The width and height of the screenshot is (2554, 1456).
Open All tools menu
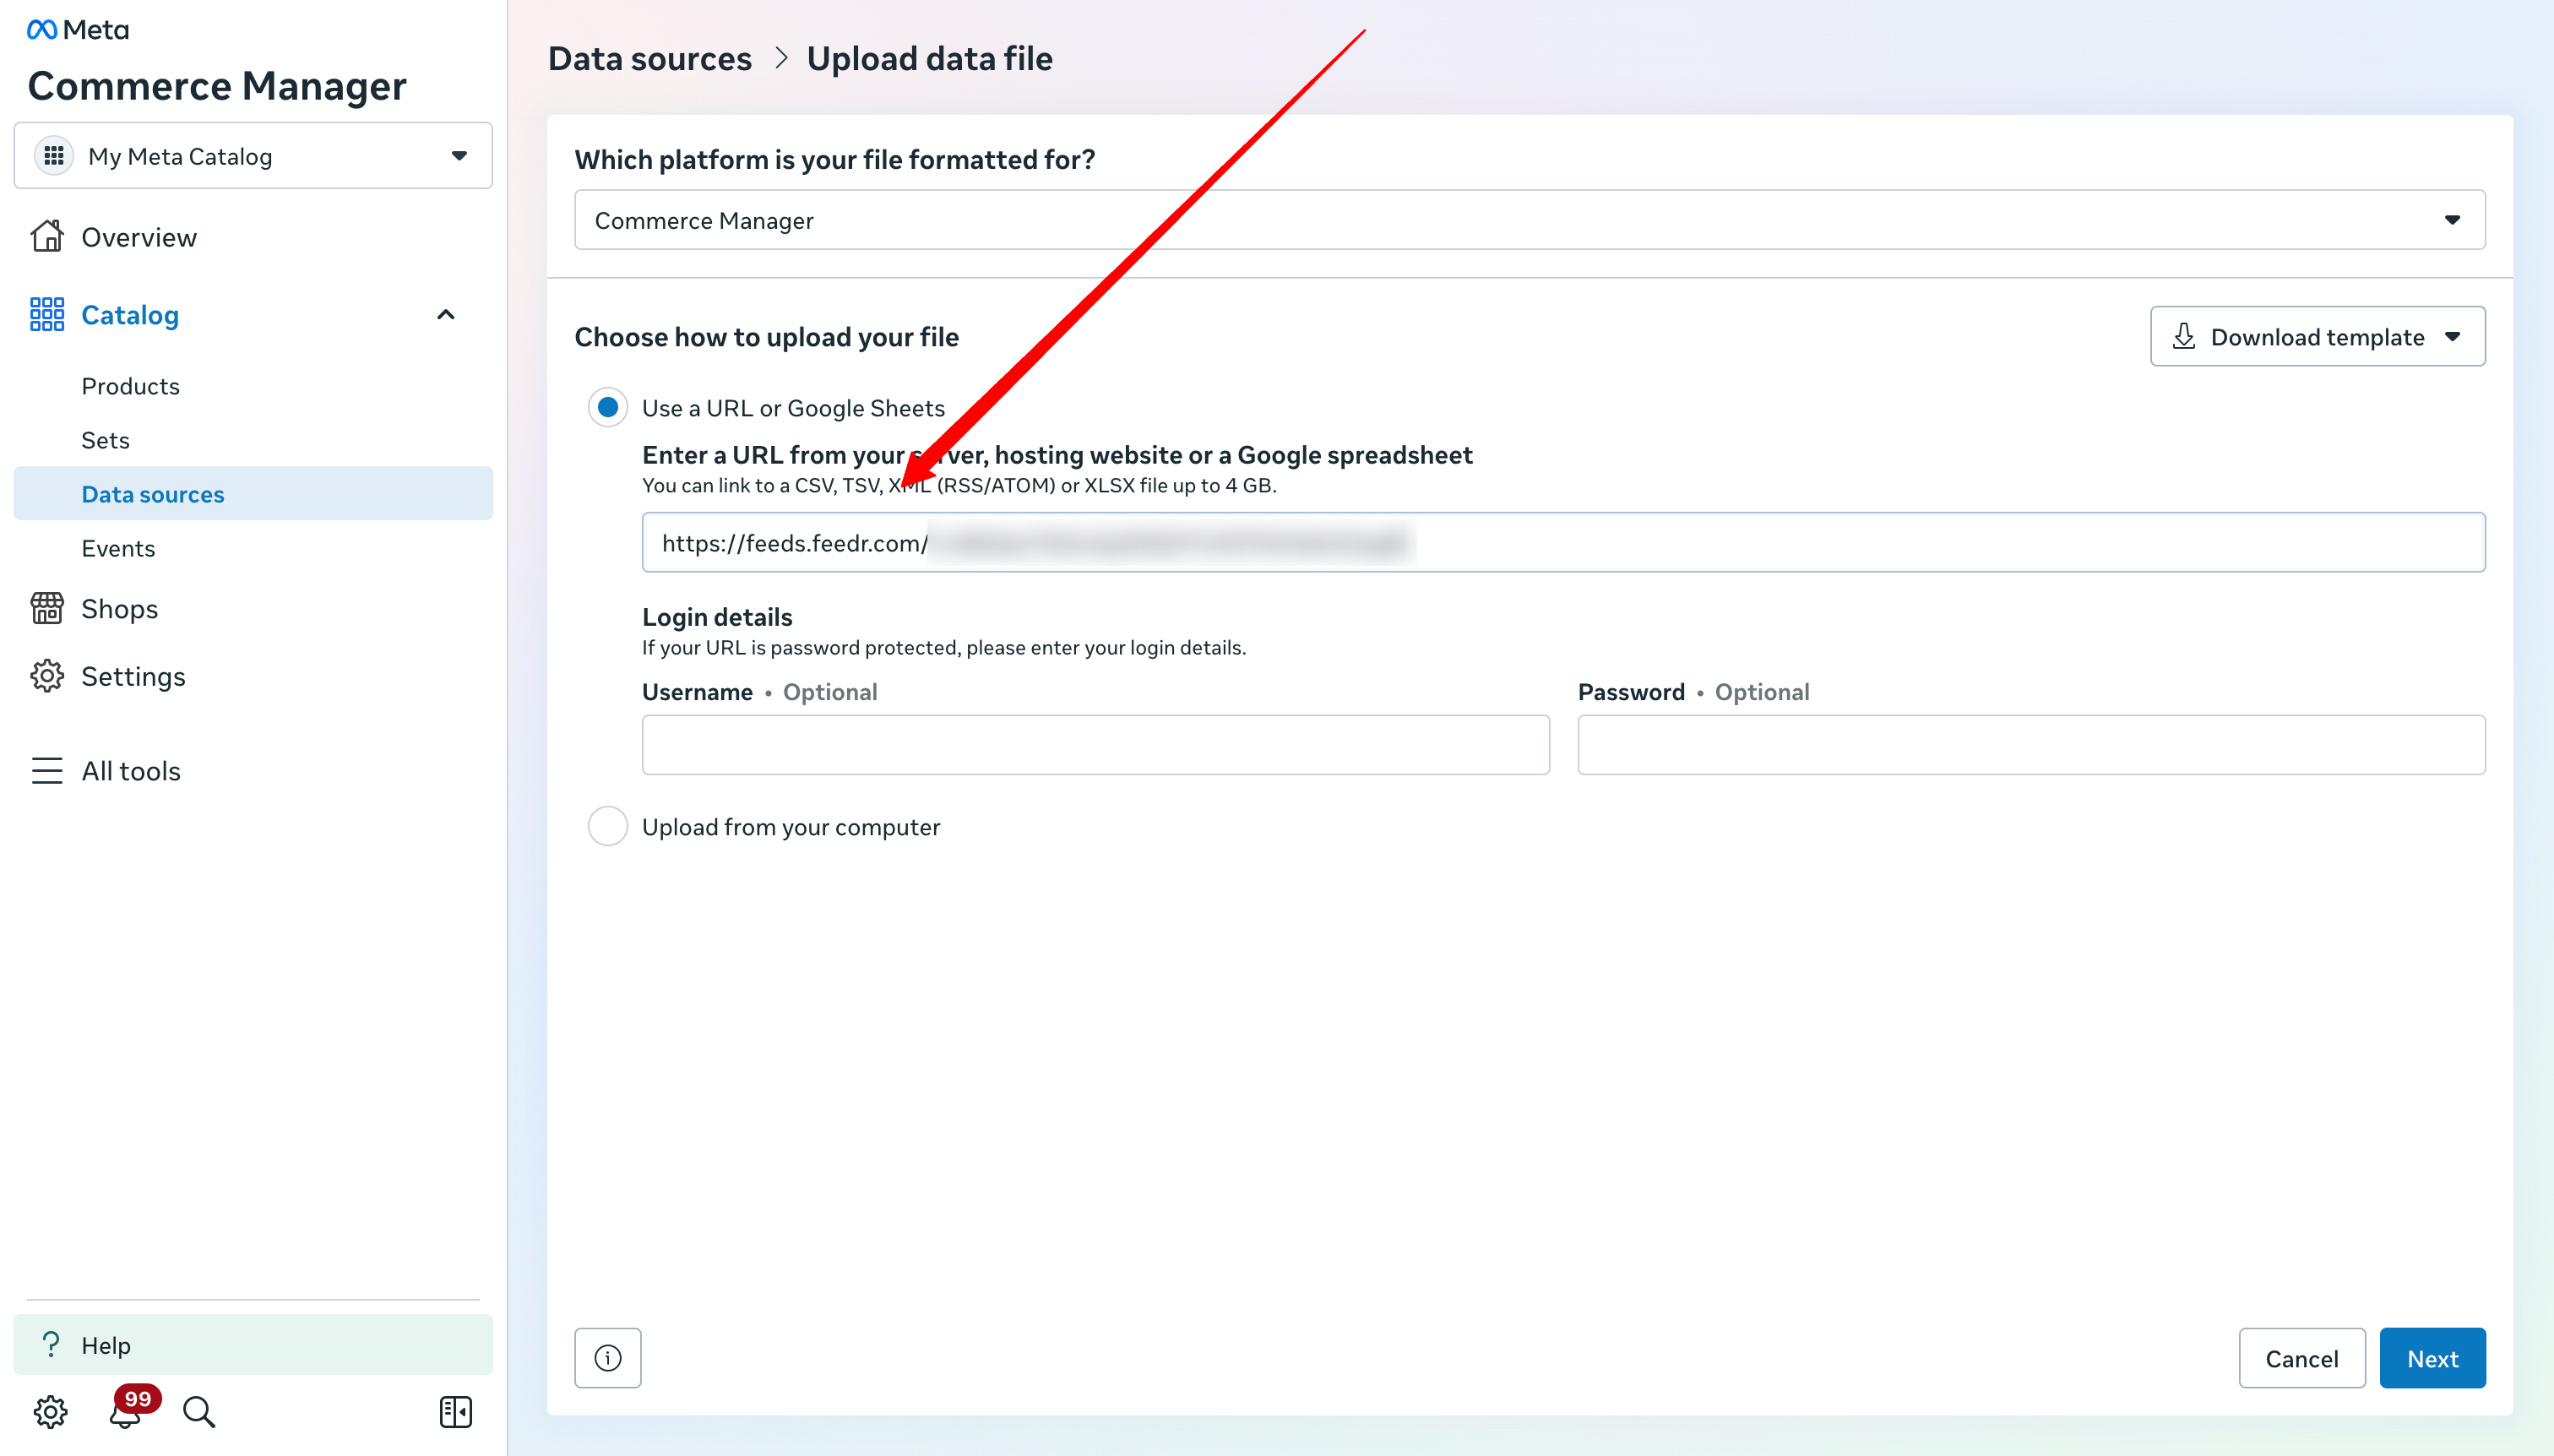[131, 771]
